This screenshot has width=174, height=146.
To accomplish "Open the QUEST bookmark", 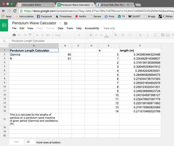I will tap(134, 17).
